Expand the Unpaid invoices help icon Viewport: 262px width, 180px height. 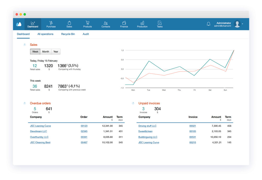tap(133, 103)
